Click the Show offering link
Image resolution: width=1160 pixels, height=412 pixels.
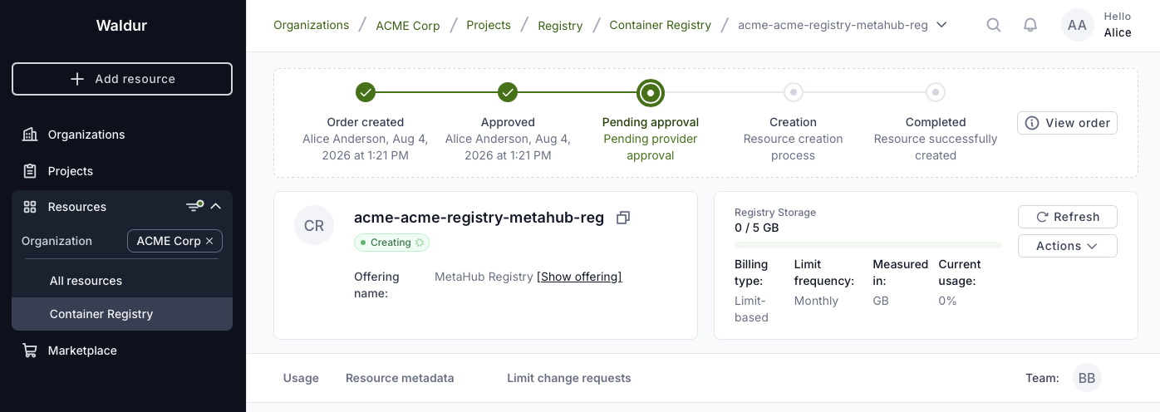pyautogui.click(x=579, y=277)
